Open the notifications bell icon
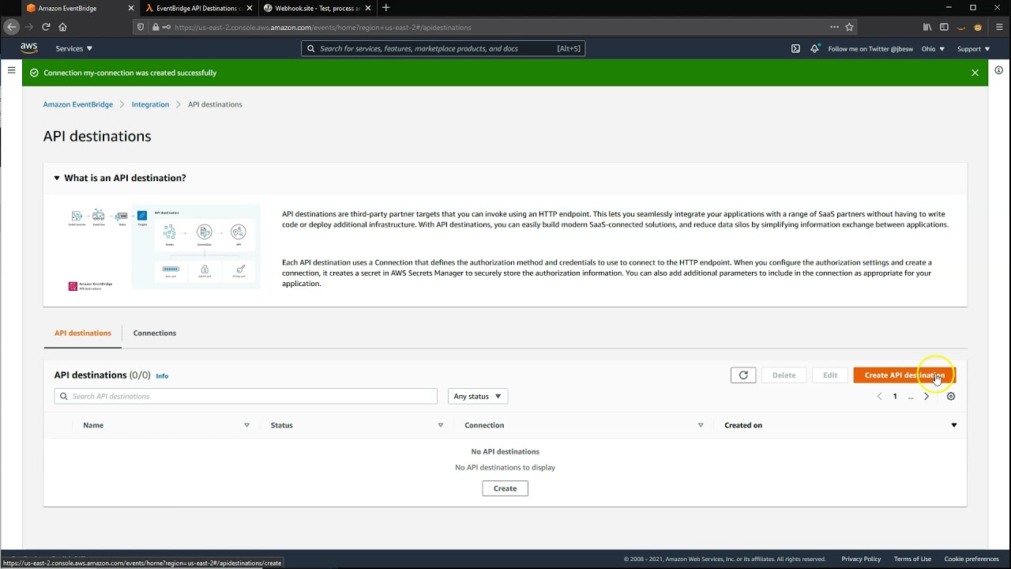Image resolution: width=1011 pixels, height=569 pixels. coord(814,48)
